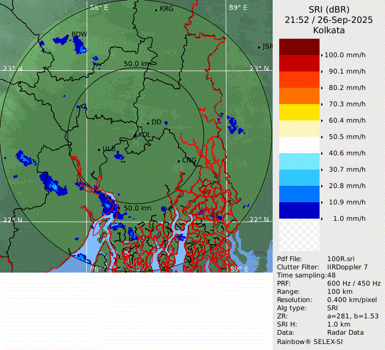Viewport: 385px width, 350px height.
Task: Click the JSR station marker
Action: [x=260, y=47]
